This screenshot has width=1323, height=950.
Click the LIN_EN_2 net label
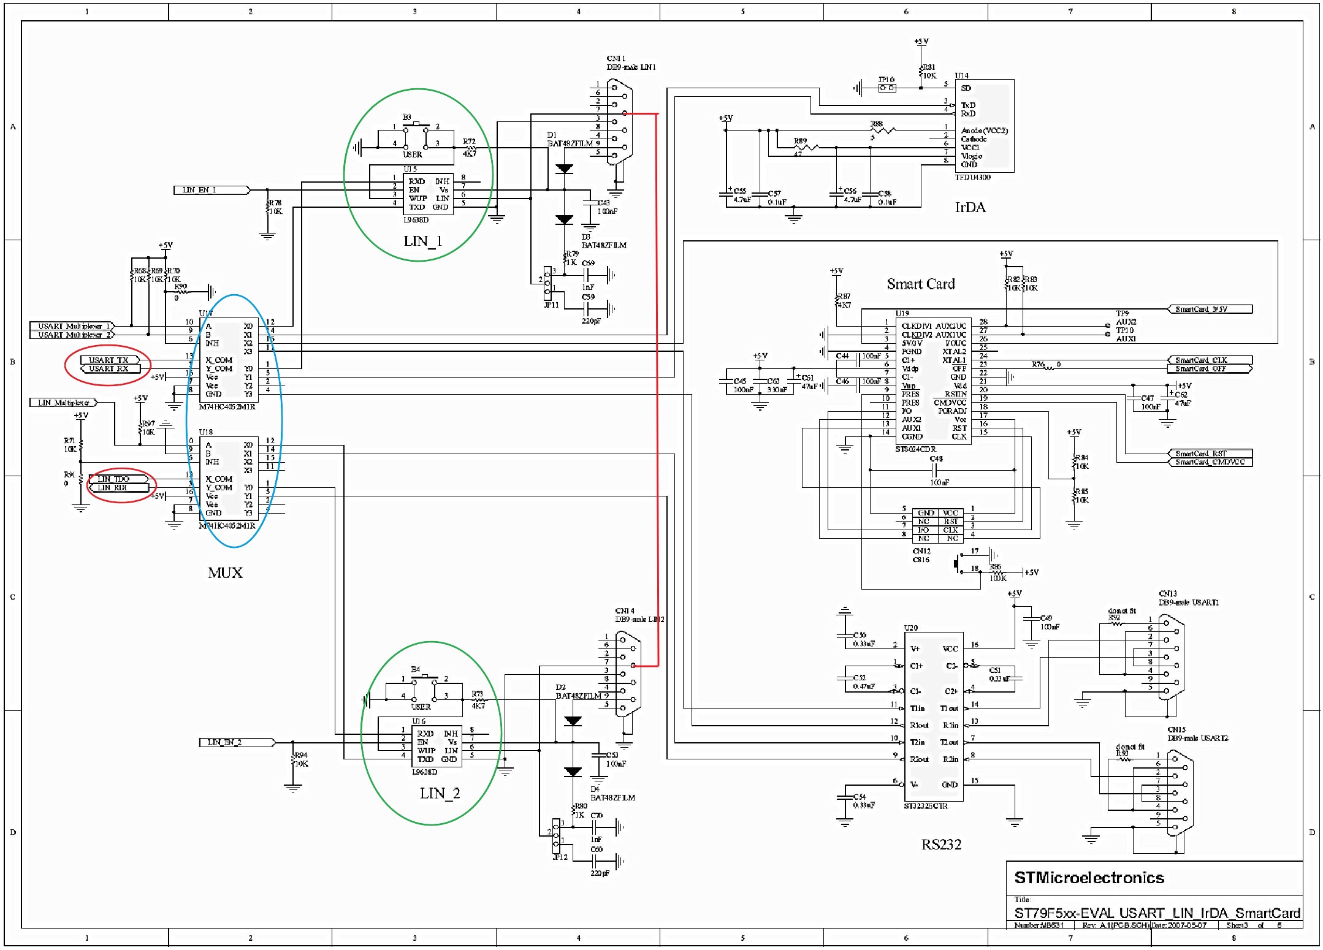pos(237,742)
